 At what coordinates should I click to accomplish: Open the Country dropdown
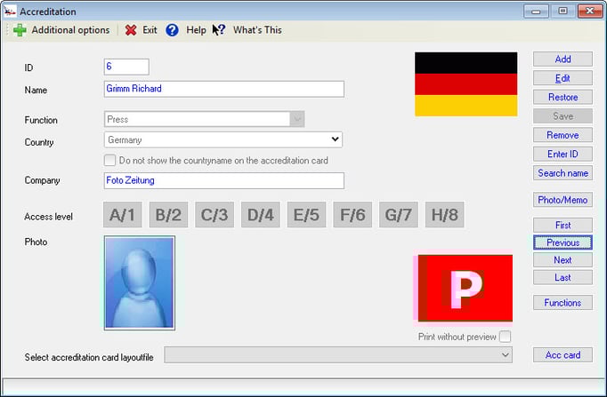(x=335, y=139)
